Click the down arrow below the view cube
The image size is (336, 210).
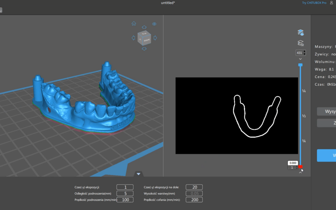(144, 49)
